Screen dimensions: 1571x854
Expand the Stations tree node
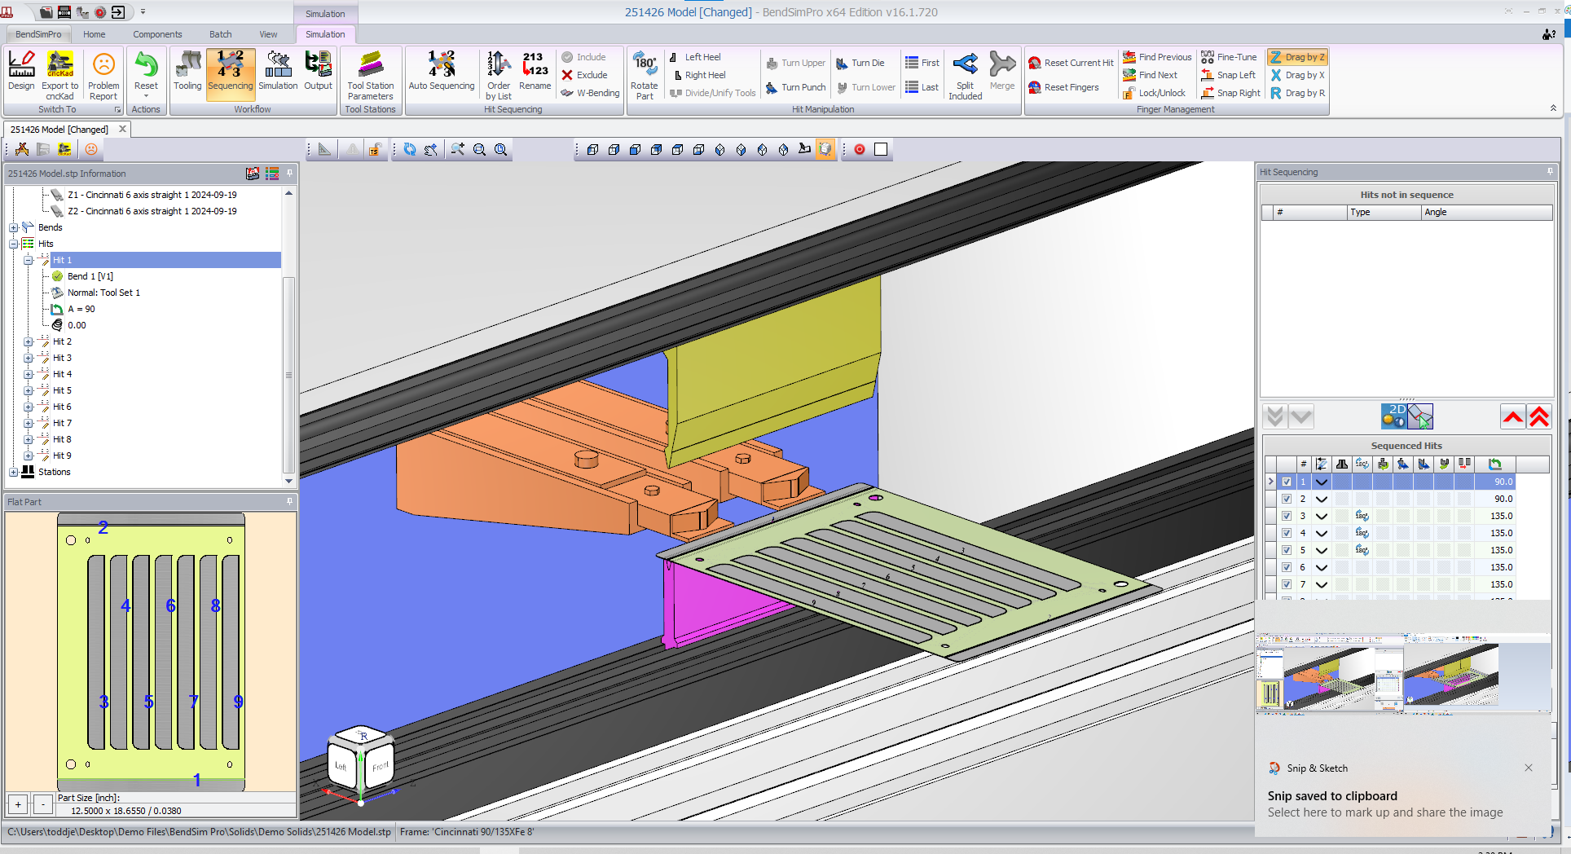coord(14,472)
